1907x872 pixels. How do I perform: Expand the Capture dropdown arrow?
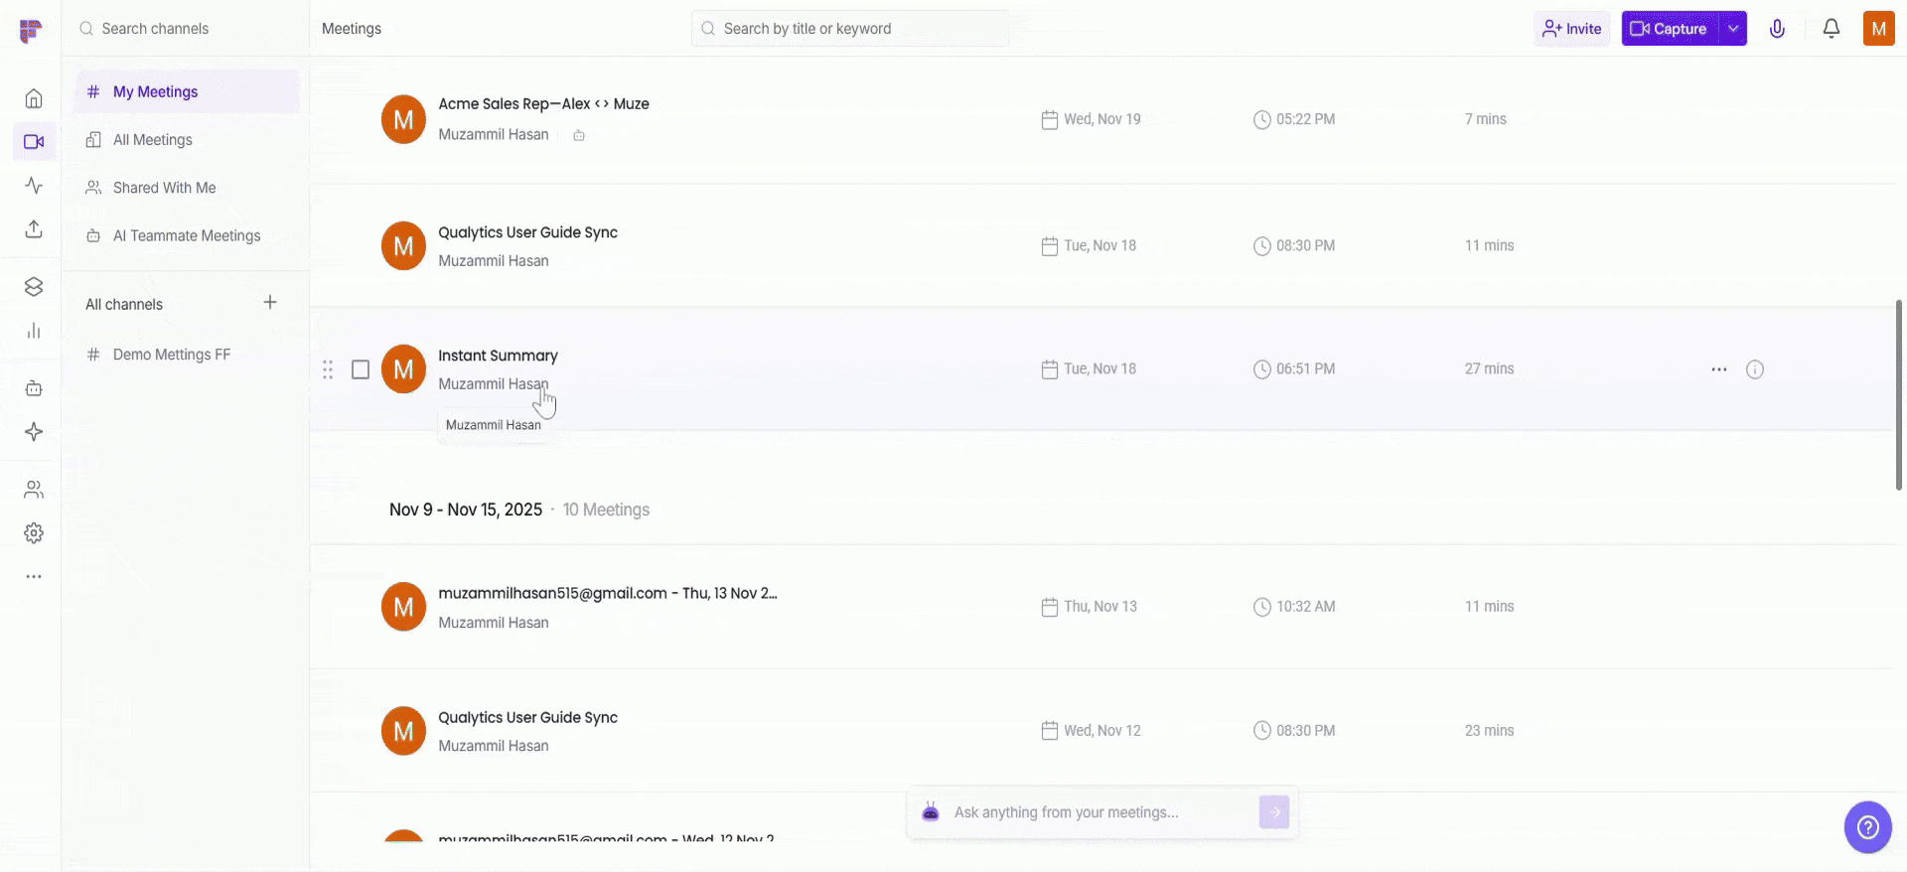click(1733, 29)
